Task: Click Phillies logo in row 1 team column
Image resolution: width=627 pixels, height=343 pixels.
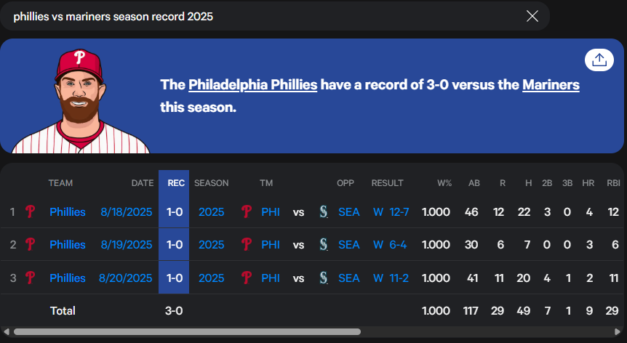Action: point(30,211)
